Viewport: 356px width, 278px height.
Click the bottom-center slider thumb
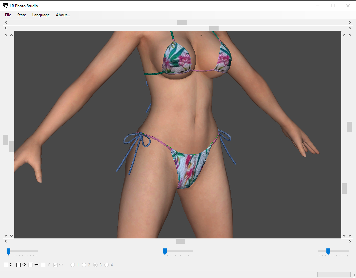[165, 251]
